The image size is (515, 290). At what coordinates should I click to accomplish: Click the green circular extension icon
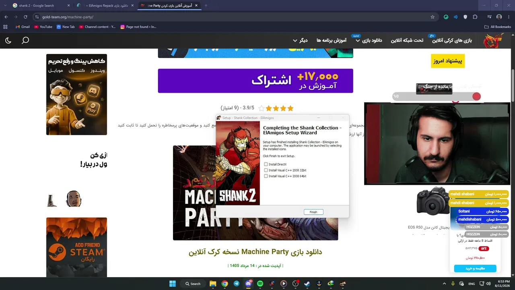click(x=446, y=17)
